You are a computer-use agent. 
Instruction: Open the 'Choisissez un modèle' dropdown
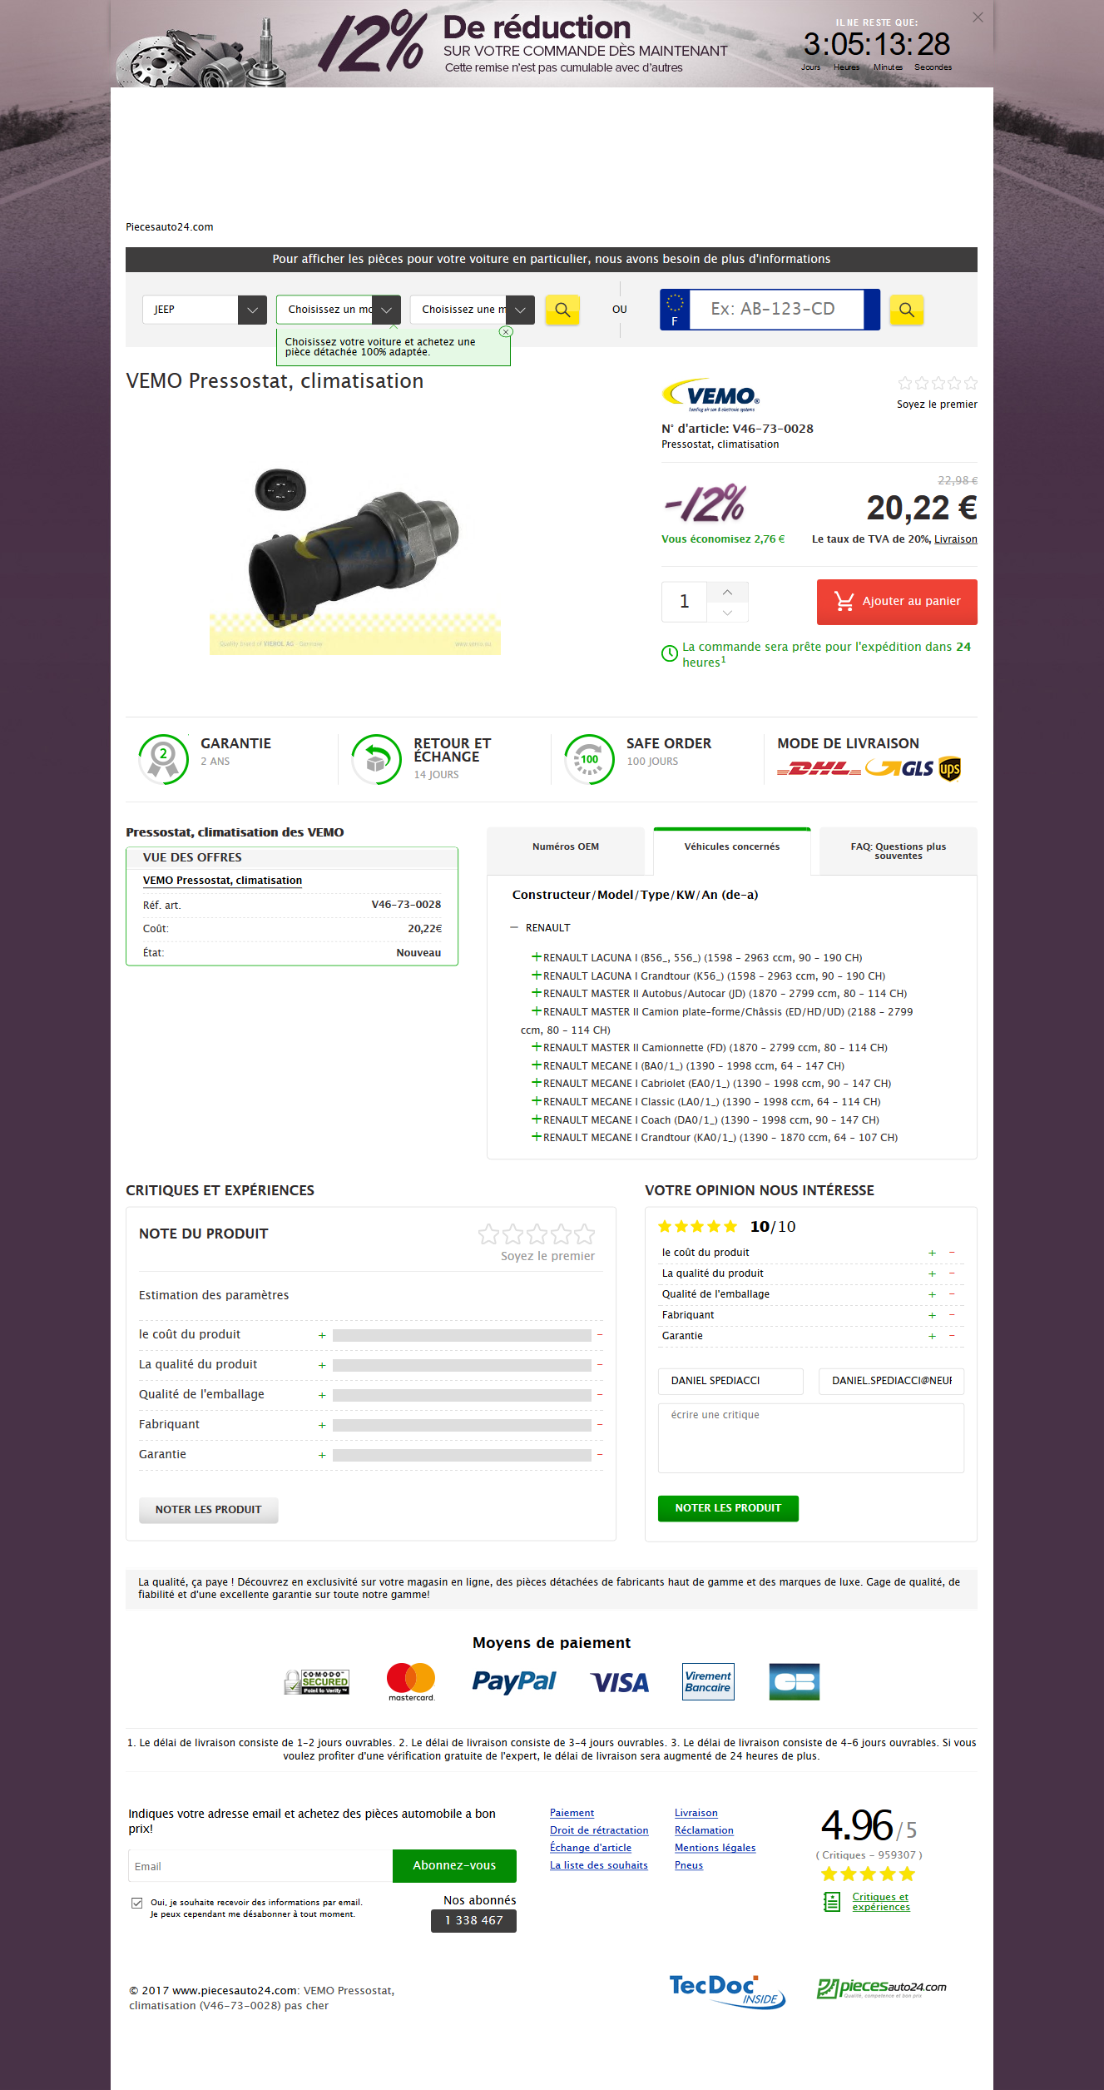[339, 310]
